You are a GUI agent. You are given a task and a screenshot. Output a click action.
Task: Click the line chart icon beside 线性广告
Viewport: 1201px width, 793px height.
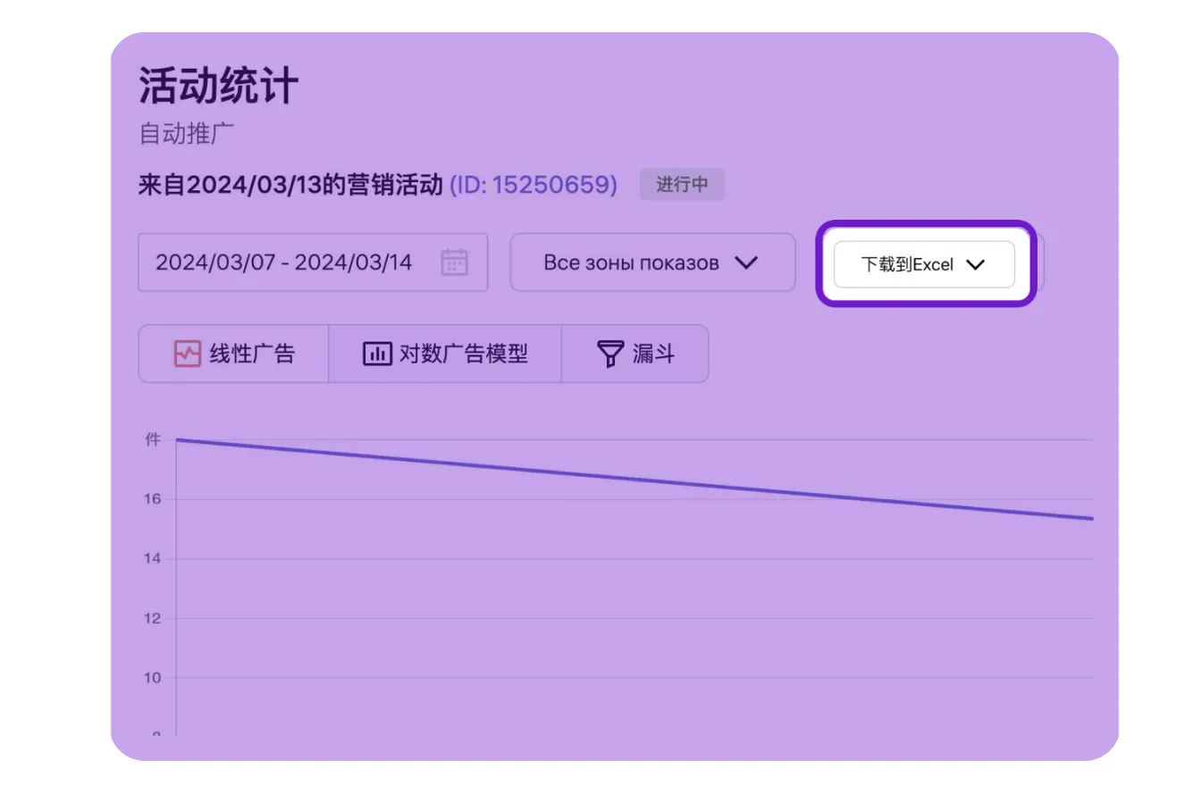[x=187, y=354]
